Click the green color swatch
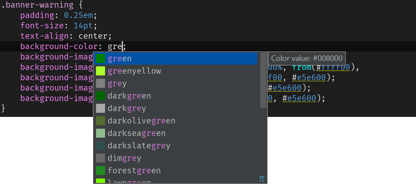The image size is (416, 184). coord(101,58)
